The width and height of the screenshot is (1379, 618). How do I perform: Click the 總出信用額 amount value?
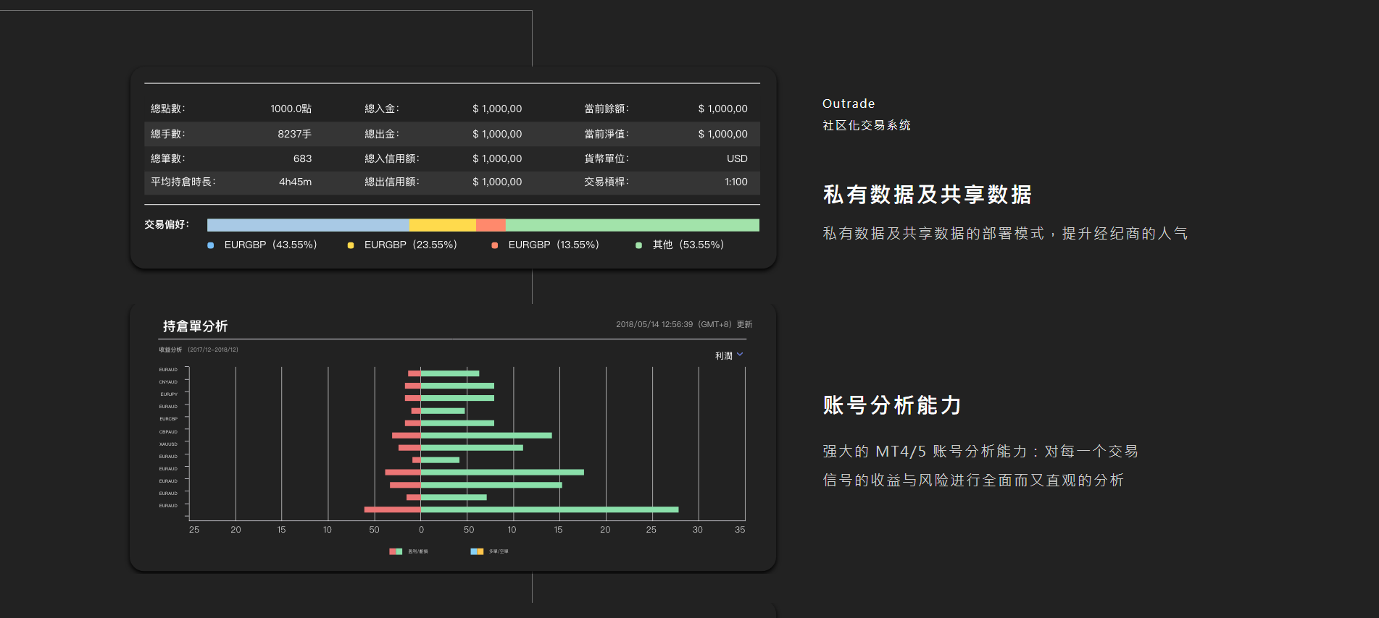coord(497,182)
